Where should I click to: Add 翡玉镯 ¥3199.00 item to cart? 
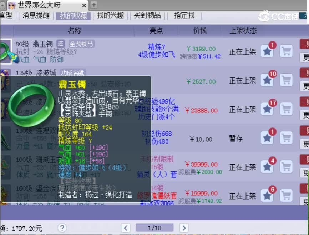pyautogui.click(x=286, y=51)
